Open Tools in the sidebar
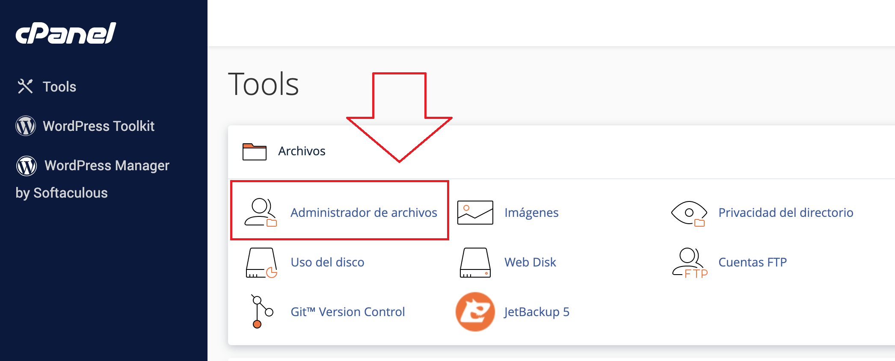The height and width of the screenshot is (361, 895). (59, 87)
